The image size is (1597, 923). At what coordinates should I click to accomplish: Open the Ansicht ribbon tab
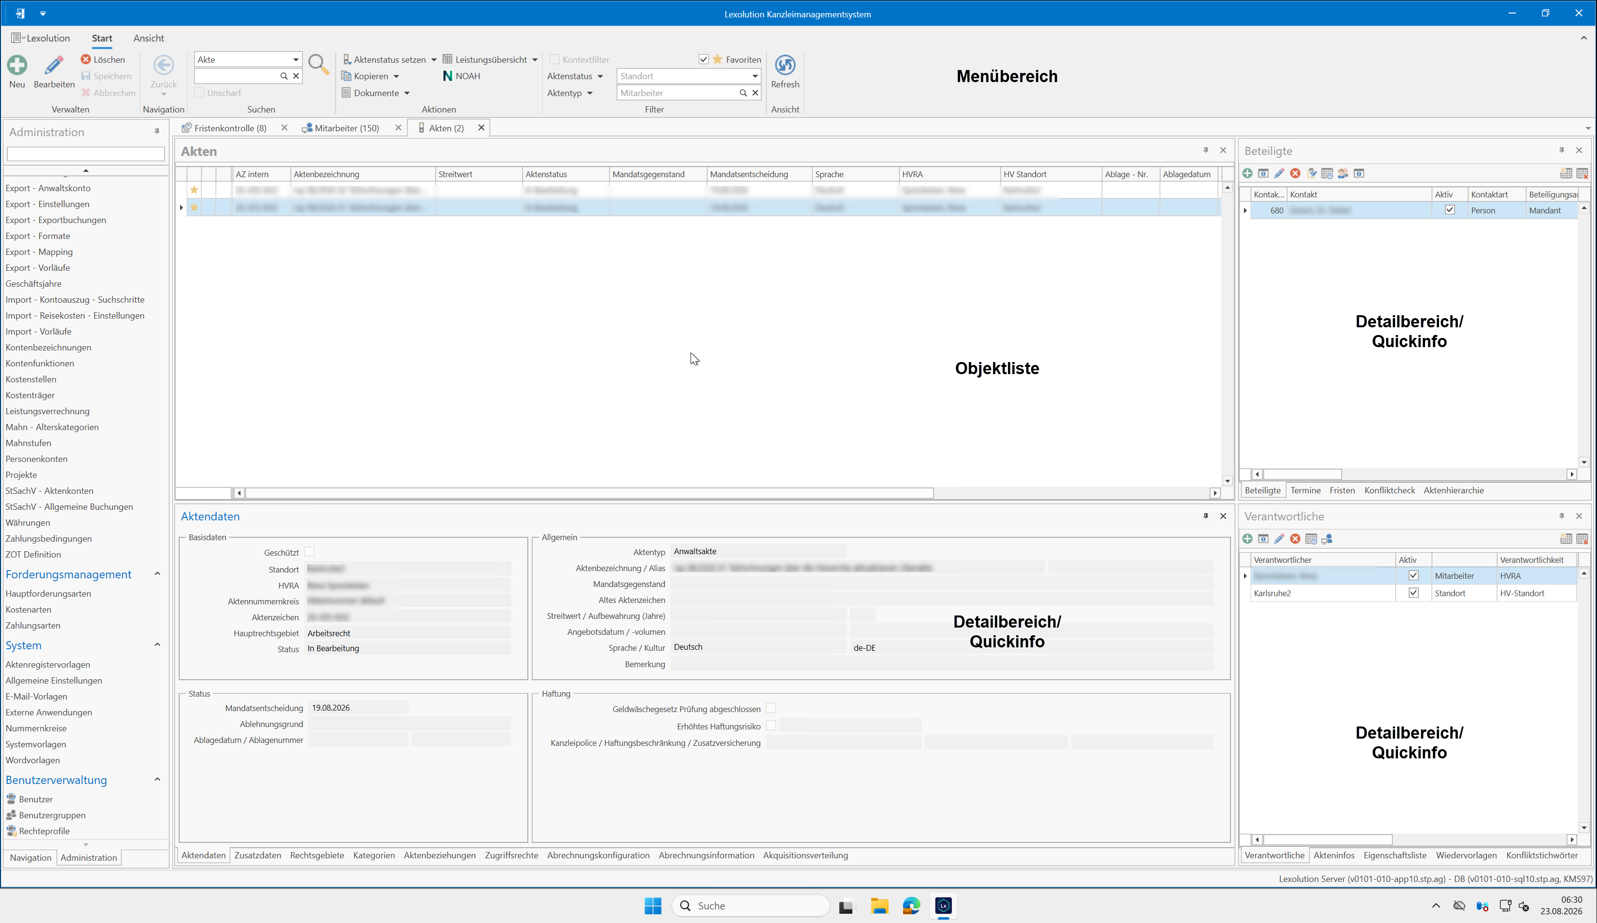tap(148, 38)
